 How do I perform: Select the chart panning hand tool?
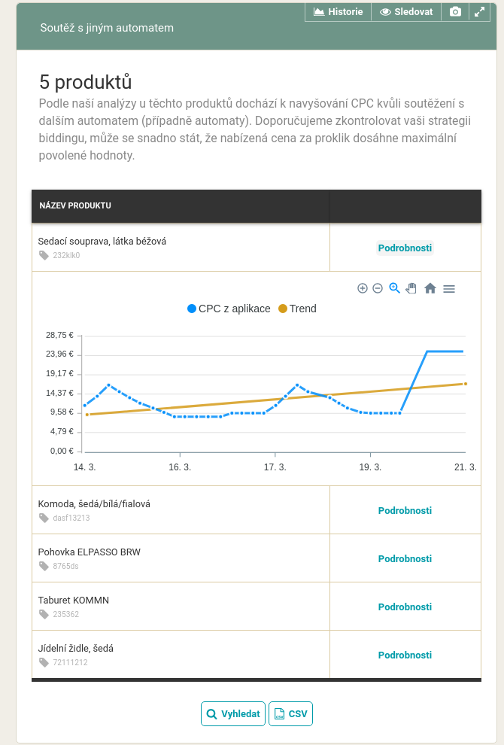coord(411,288)
